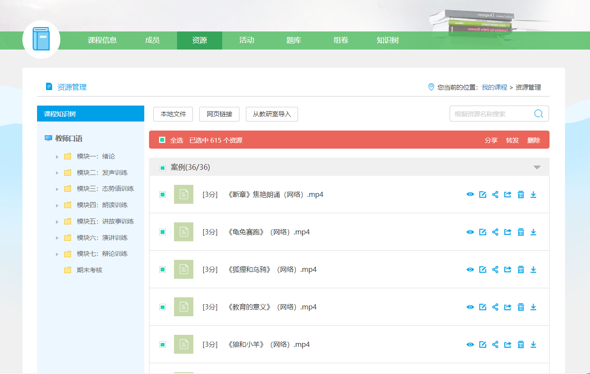Forward 《断章》焦艳朗诵 using its arrow icon

pyautogui.click(x=508, y=194)
